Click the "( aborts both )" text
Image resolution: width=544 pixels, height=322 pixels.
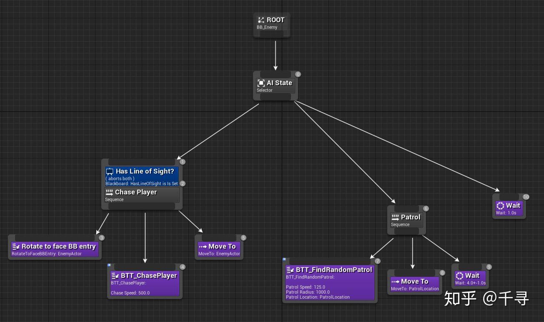pyautogui.click(x=120, y=179)
